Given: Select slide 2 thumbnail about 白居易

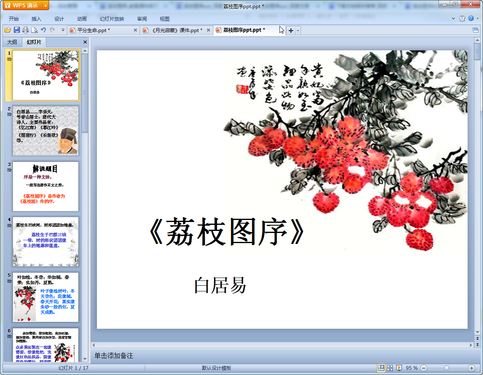Looking at the screenshot, I should (45, 131).
